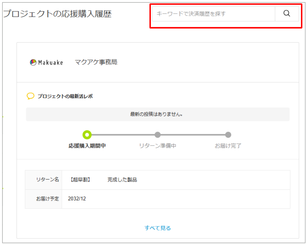Click the magnifying glass search button
The height and width of the screenshot is (244, 307).
[287, 14]
